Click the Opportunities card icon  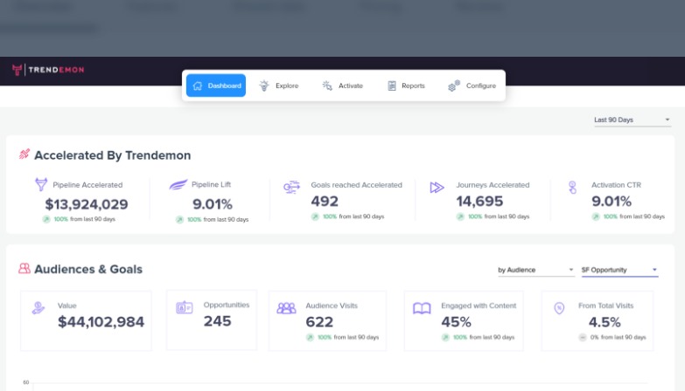[185, 307]
